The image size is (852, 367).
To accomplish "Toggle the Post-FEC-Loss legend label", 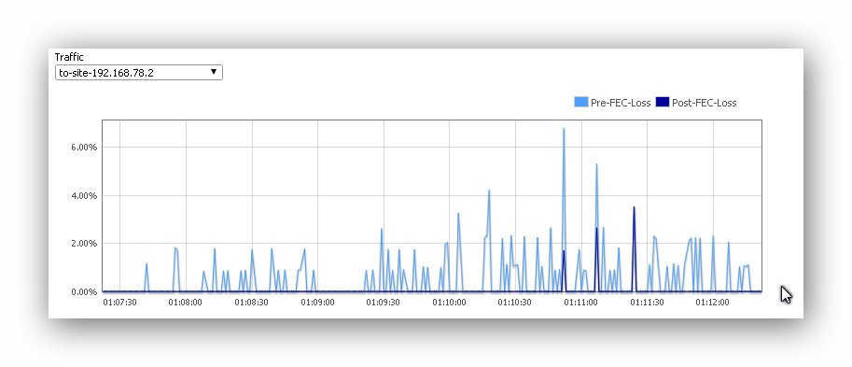I will point(705,103).
